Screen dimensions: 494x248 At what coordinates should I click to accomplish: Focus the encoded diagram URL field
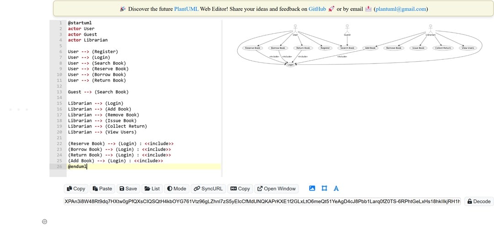click(262, 201)
